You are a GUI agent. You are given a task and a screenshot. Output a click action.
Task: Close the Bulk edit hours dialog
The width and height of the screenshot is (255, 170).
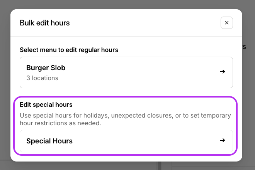coord(227,23)
